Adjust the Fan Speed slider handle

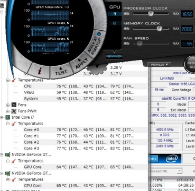point(140,44)
